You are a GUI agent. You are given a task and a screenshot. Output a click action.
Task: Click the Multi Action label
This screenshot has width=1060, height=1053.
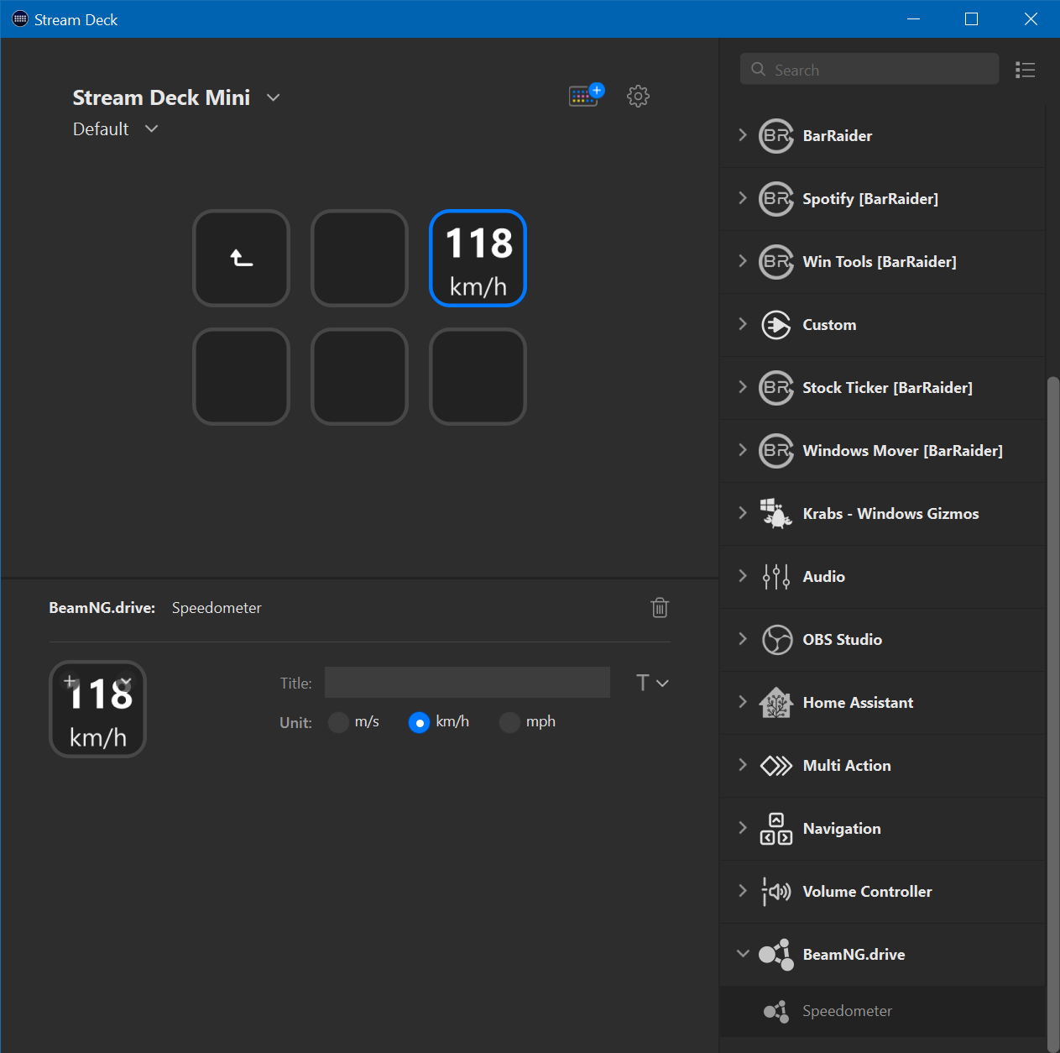coord(847,766)
